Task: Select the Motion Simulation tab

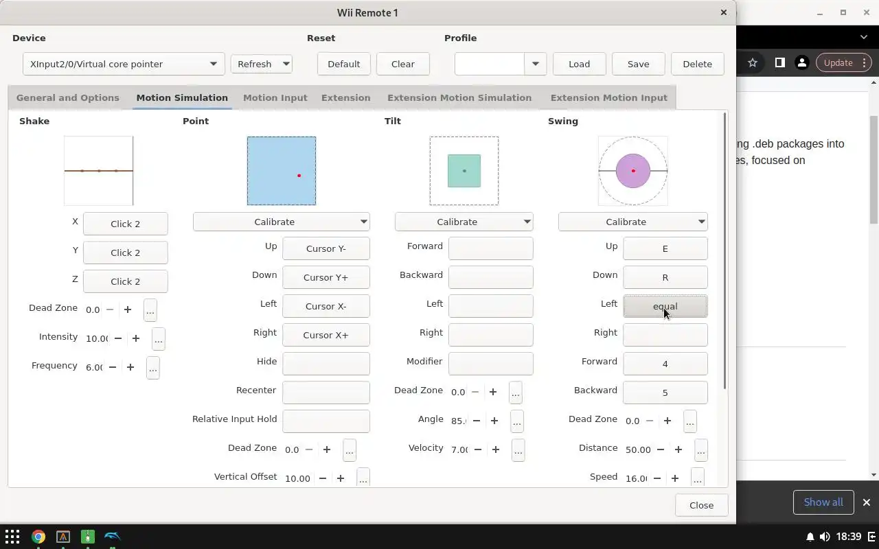Action: pos(182,97)
